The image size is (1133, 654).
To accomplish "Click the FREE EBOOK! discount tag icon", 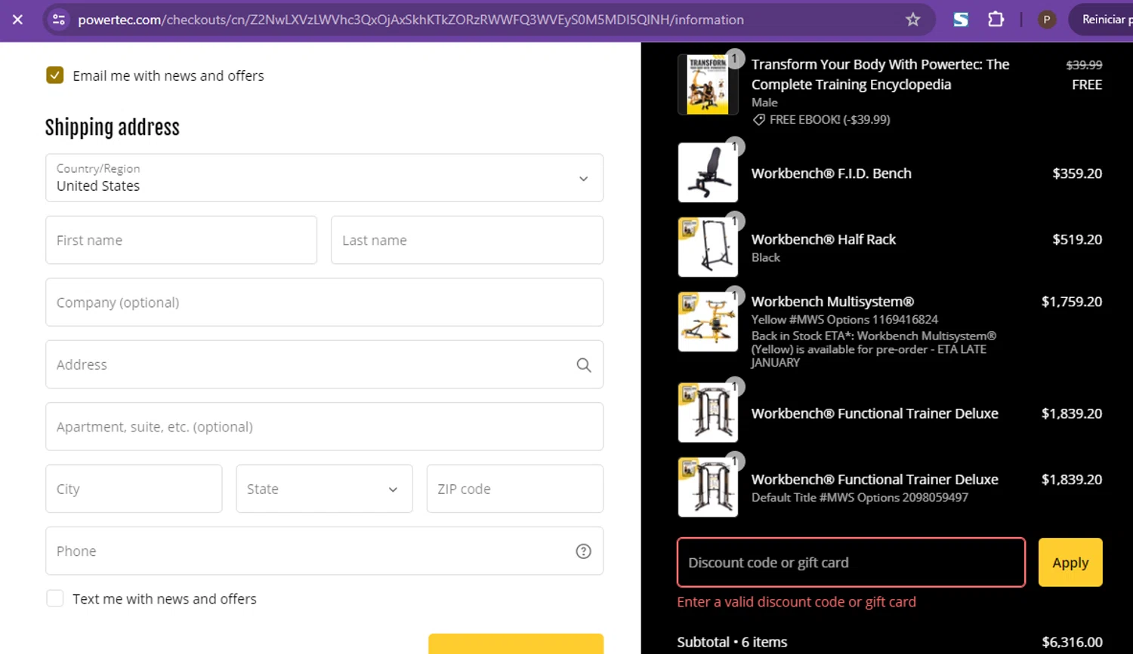I will coord(758,120).
